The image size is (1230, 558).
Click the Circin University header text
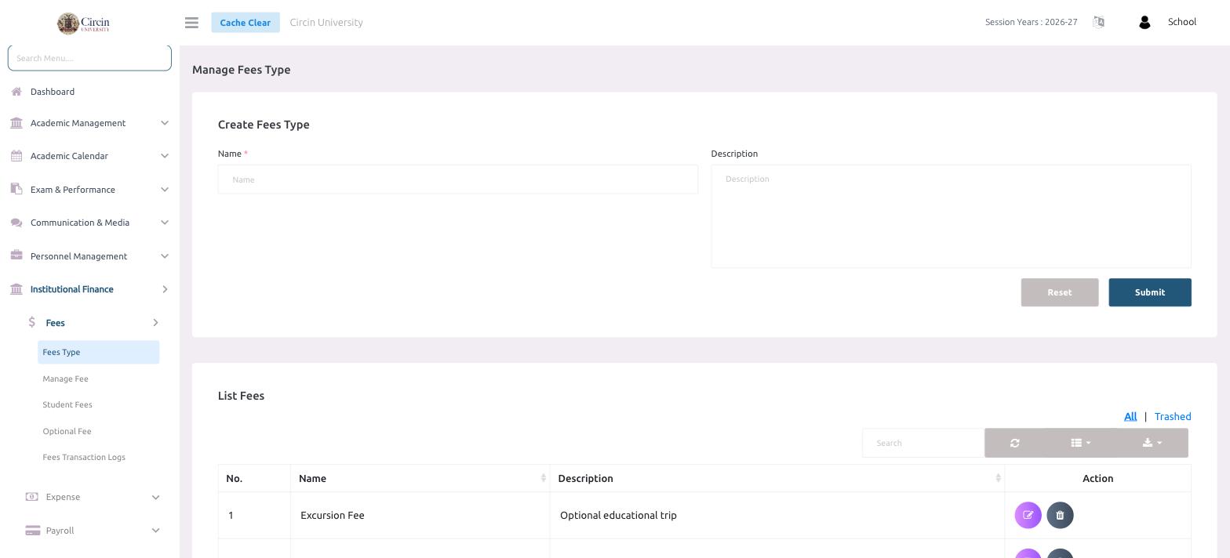tap(326, 22)
